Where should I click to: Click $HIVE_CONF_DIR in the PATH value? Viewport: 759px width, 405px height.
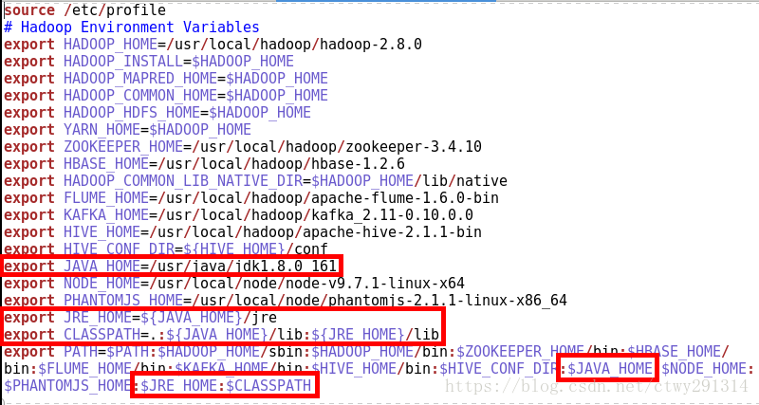tap(499, 369)
